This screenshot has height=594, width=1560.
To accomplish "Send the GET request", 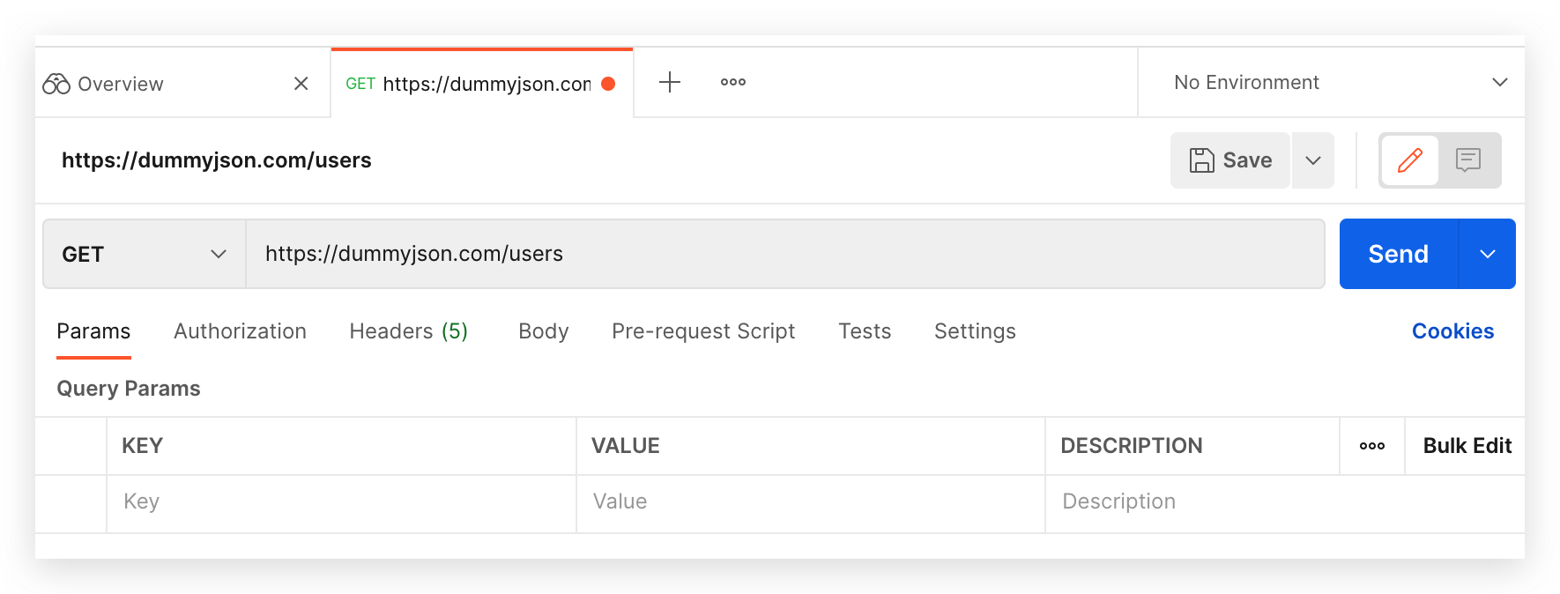I will [x=1398, y=255].
